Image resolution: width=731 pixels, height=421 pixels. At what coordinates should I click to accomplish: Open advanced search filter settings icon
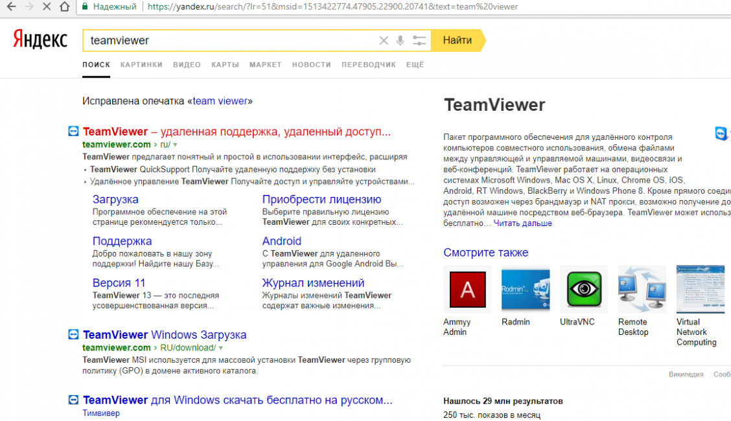click(x=419, y=41)
